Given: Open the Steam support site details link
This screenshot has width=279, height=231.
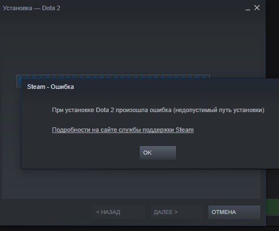Looking at the screenshot, I should 123,130.
